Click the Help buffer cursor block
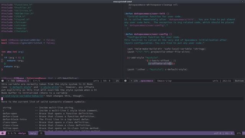 click(x=2, y=99)
